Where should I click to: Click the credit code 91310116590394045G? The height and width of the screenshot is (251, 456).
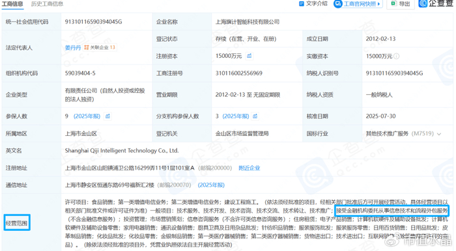tap(93, 21)
